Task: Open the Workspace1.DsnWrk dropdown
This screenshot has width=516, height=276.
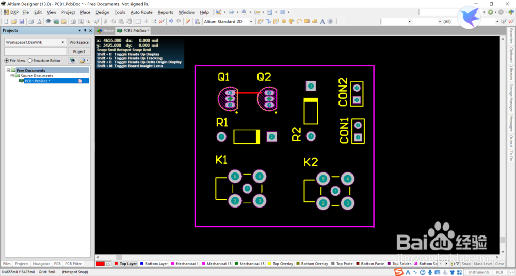Action: tap(63, 42)
